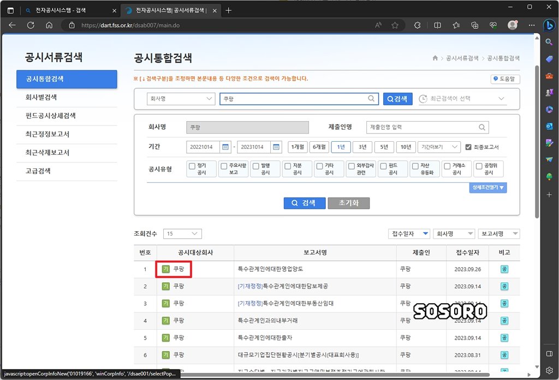Expand 최근검색어 선택 dropdown
559x380 pixels.
coord(462,99)
